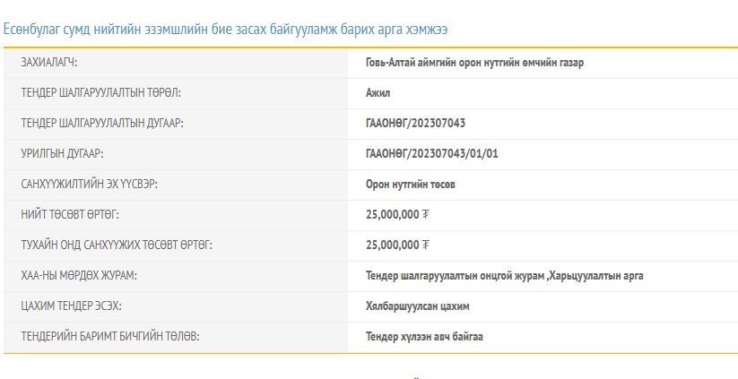The height and width of the screenshot is (379, 738).
Task: Click the tugrik symbol in НИЙТ ТӨСӨВТ ӨРТӨГ row
Action: (425, 215)
